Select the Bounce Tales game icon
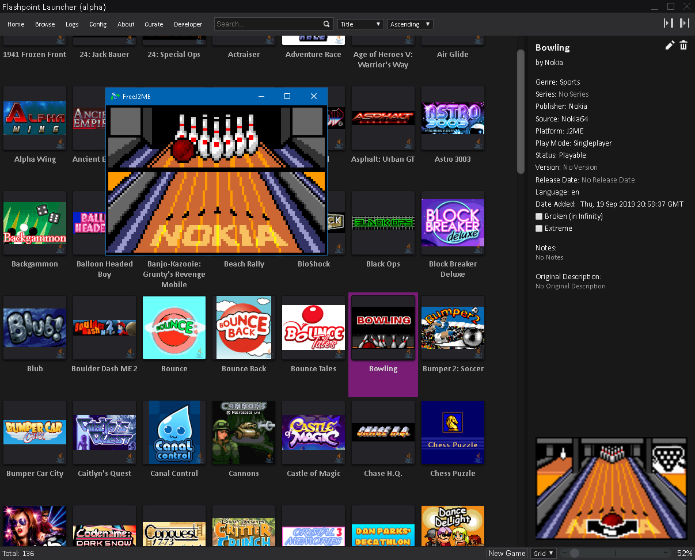Viewport: 695px width, 560px height. (x=314, y=327)
